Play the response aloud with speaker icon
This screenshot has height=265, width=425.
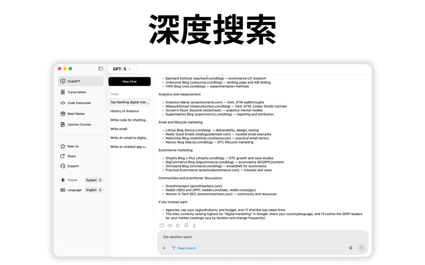[170, 226]
